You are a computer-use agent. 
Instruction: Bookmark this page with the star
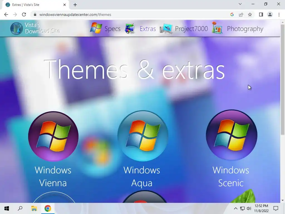250,14
